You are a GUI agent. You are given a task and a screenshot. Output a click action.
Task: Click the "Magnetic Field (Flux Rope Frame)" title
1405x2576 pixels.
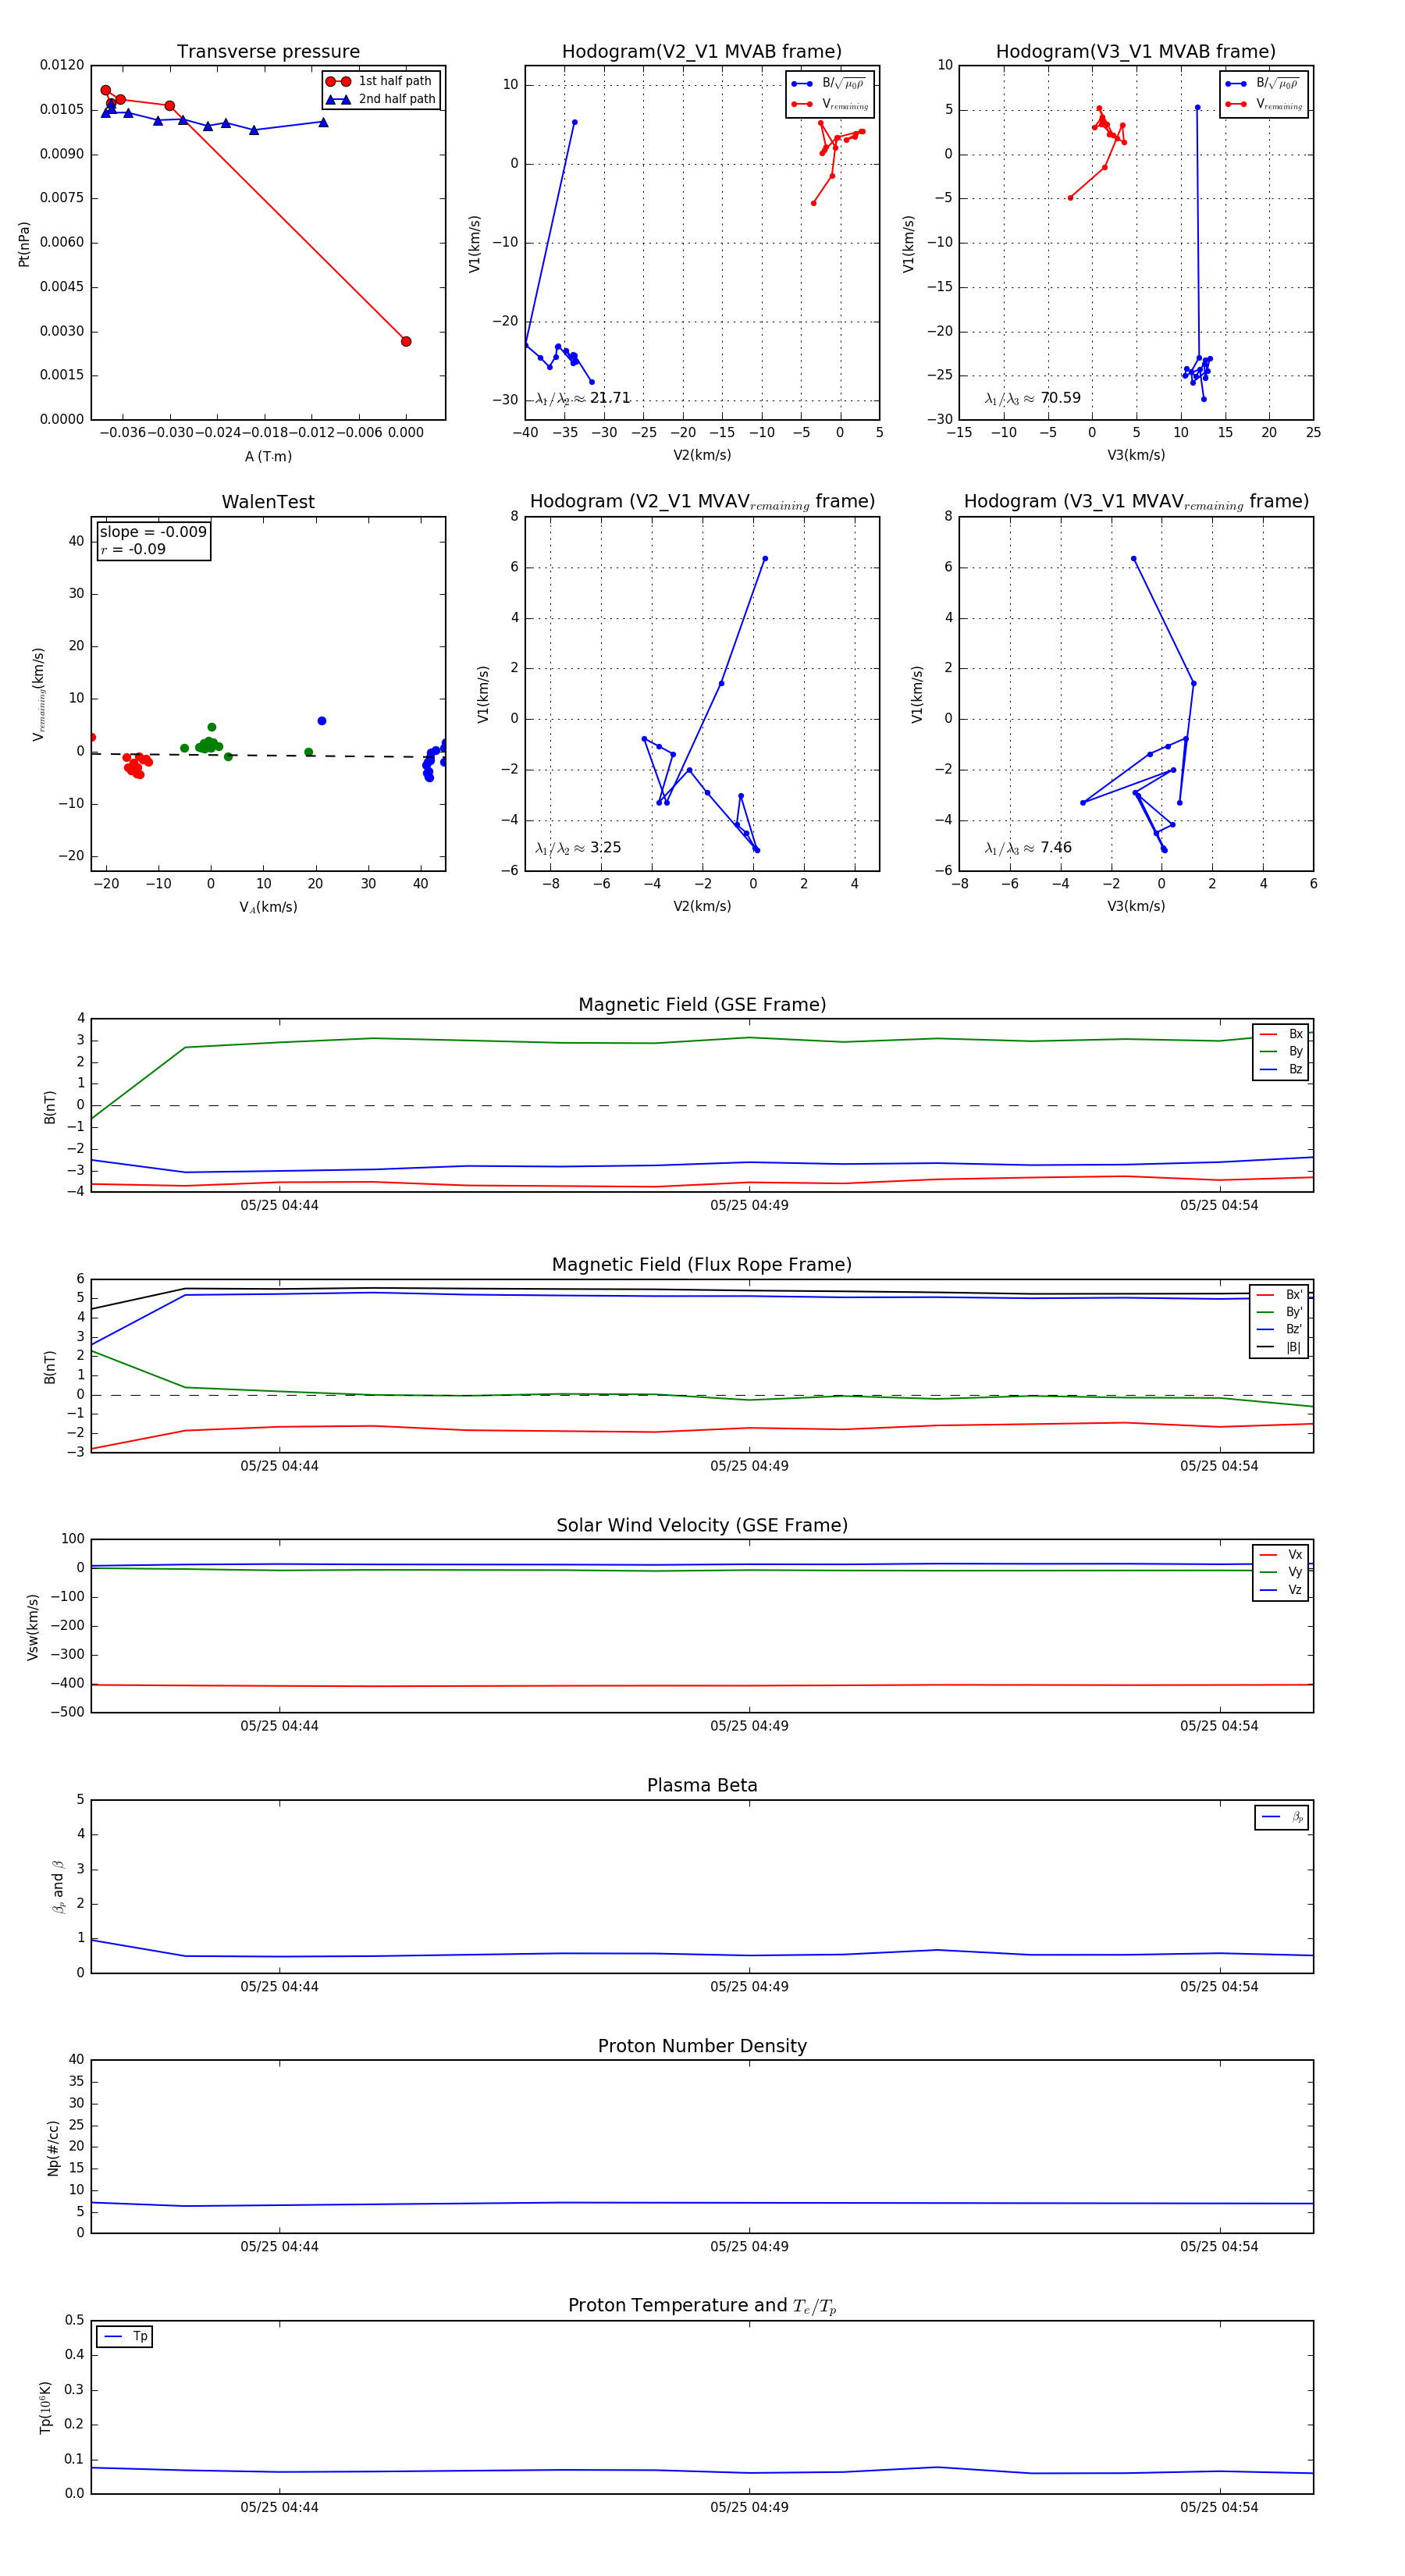702,1265
